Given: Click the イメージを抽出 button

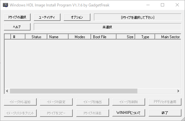Looking at the screenshot, I should 93,102.
